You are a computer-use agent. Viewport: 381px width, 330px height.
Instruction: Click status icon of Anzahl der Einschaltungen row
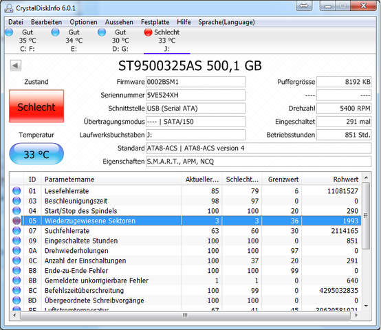click(x=17, y=261)
